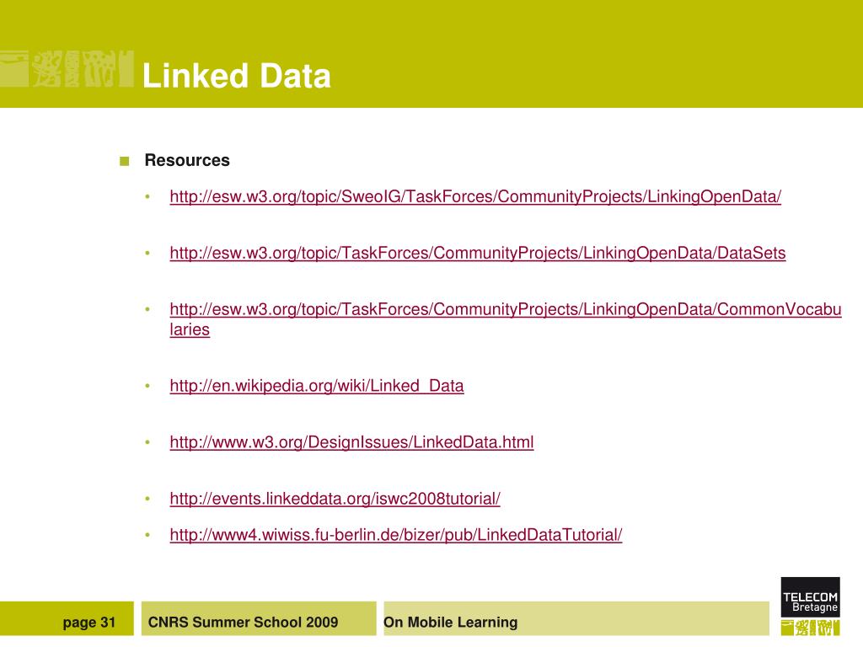The height and width of the screenshot is (647, 863).
Task: Click the Resources heading
Action: coord(187,161)
